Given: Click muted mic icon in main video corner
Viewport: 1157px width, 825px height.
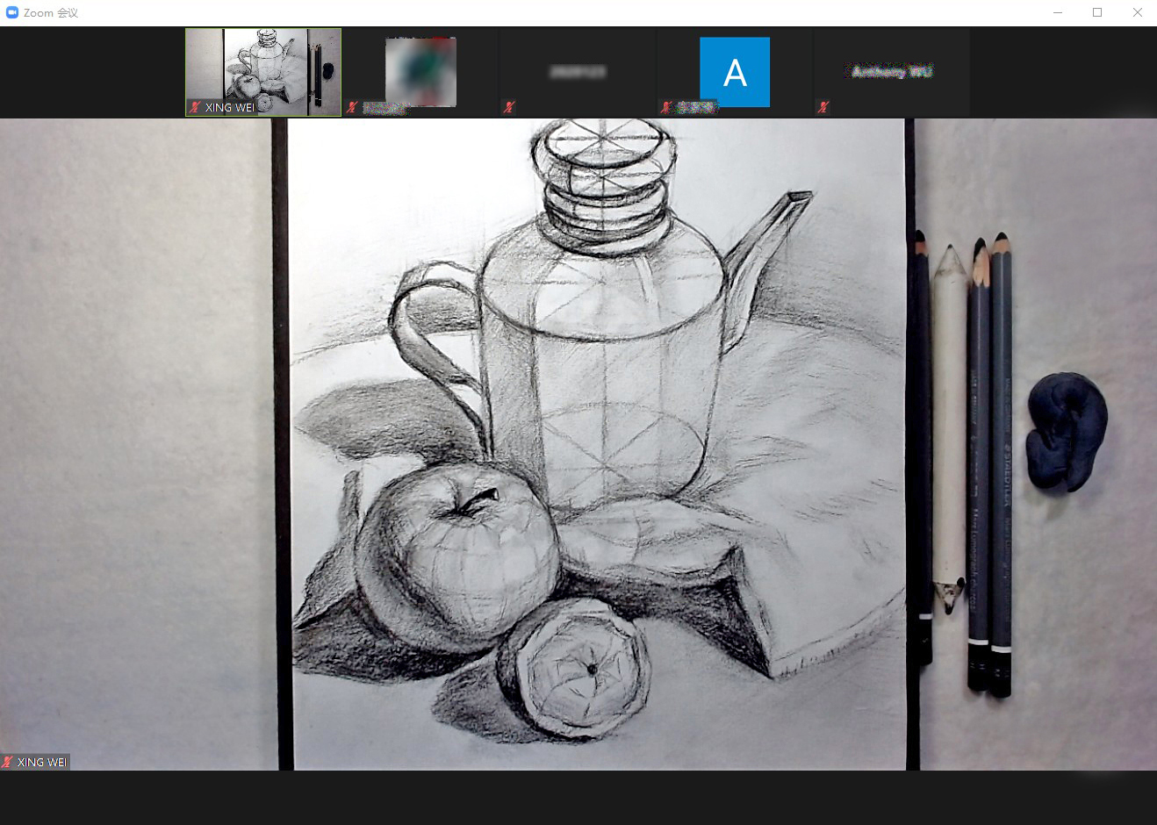Looking at the screenshot, I should click(8, 762).
